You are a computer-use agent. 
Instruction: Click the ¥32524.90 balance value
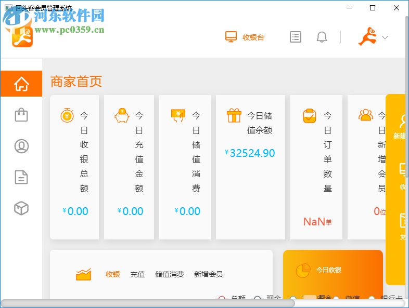[x=250, y=153]
